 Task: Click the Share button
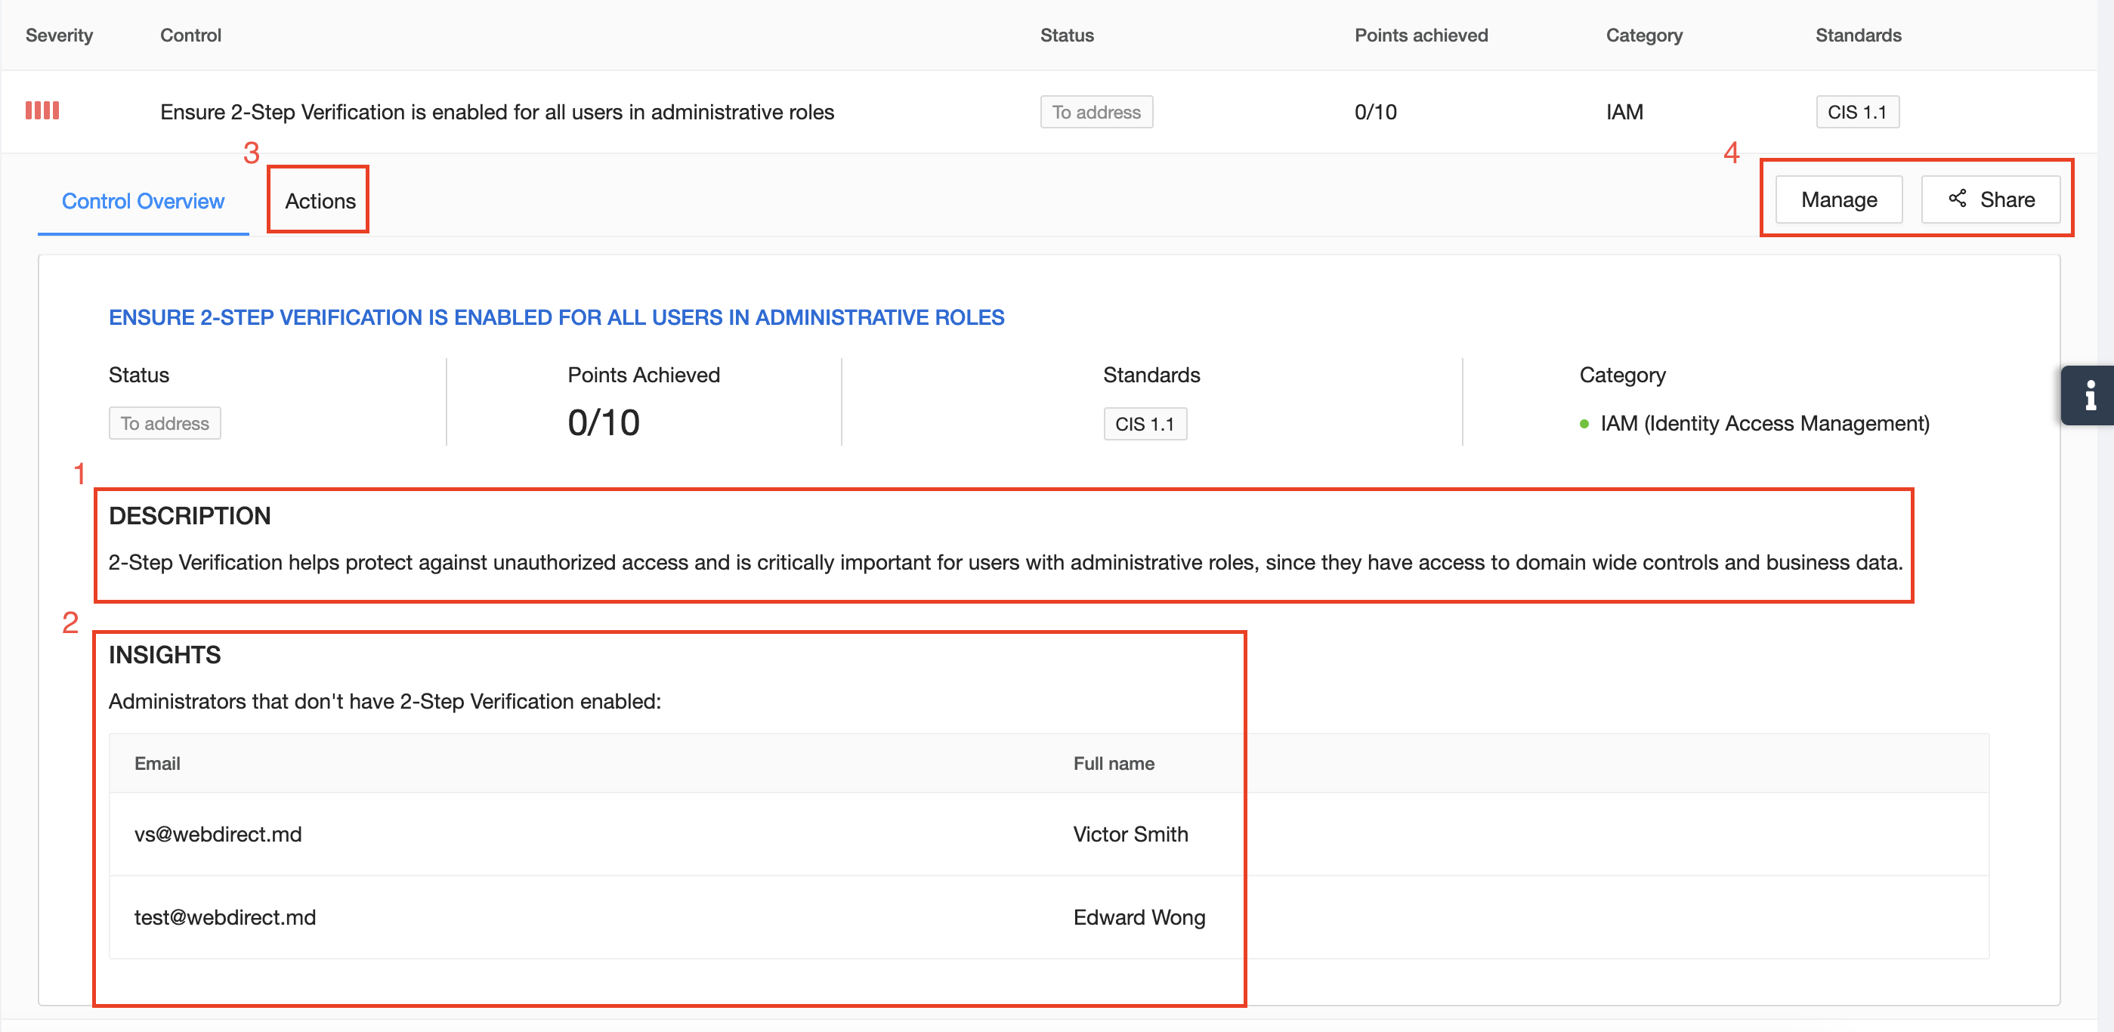[x=1990, y=199]
